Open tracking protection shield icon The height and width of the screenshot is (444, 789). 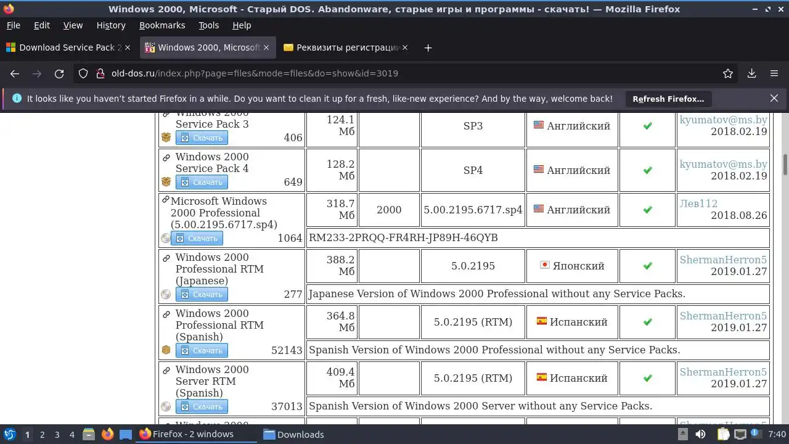(83, 73)
